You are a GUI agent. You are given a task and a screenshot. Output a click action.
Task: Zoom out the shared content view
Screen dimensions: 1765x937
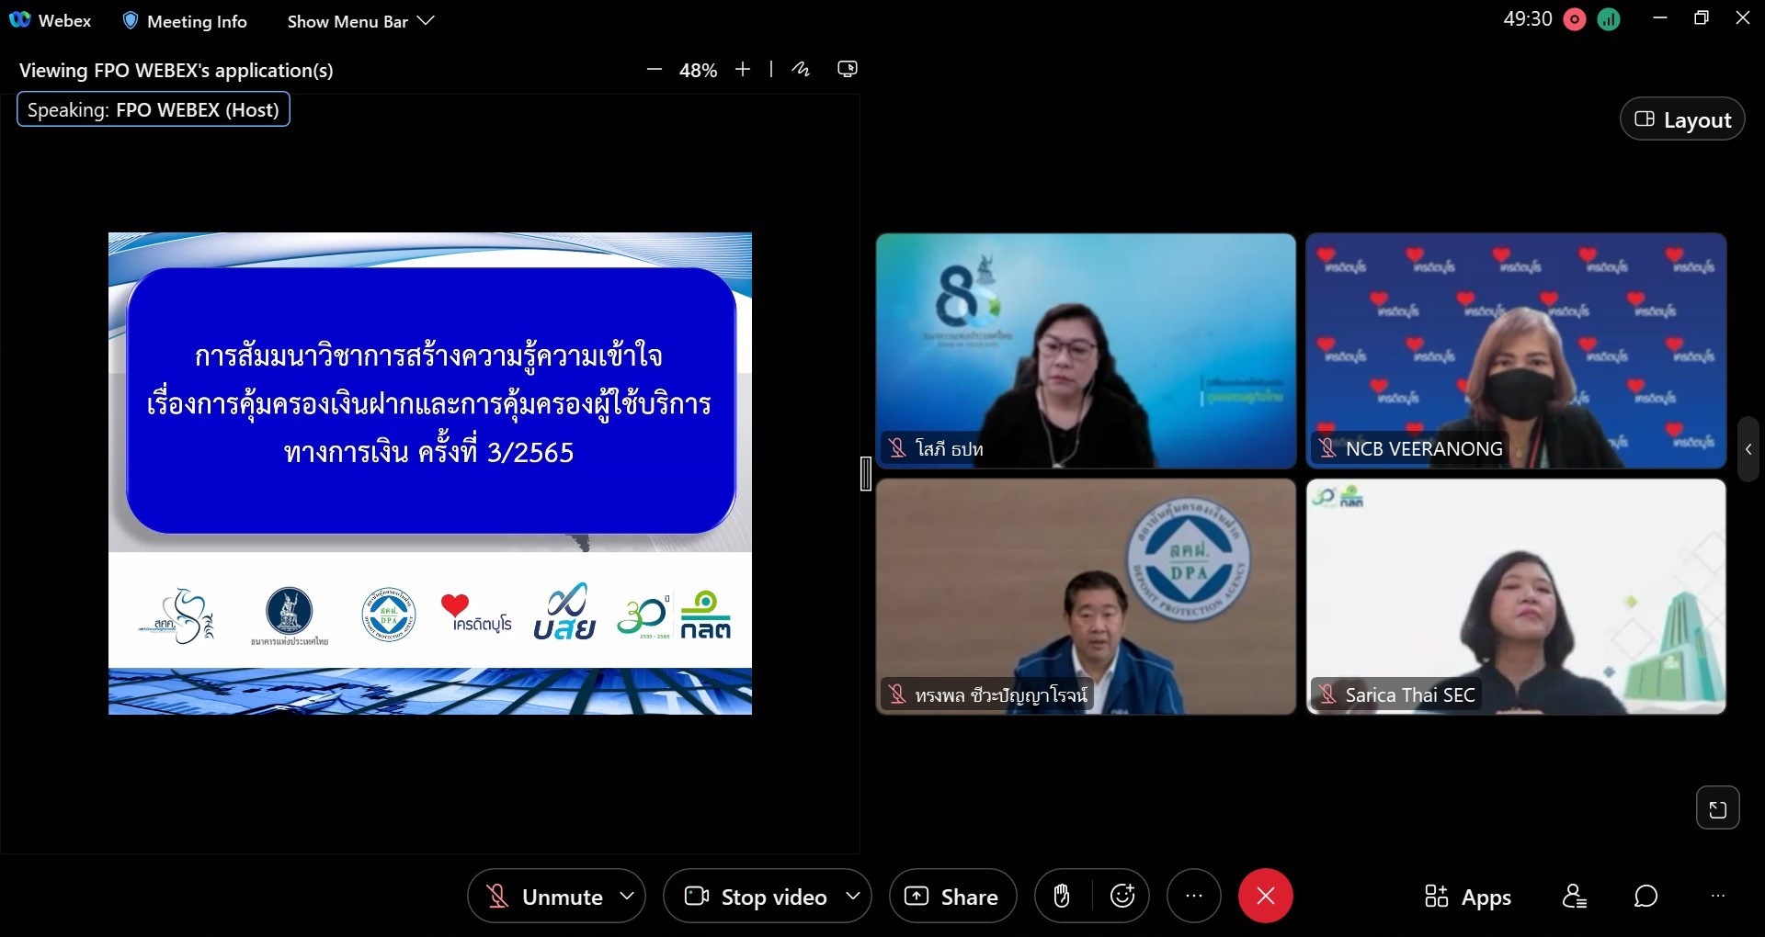(x=655, y=70)
